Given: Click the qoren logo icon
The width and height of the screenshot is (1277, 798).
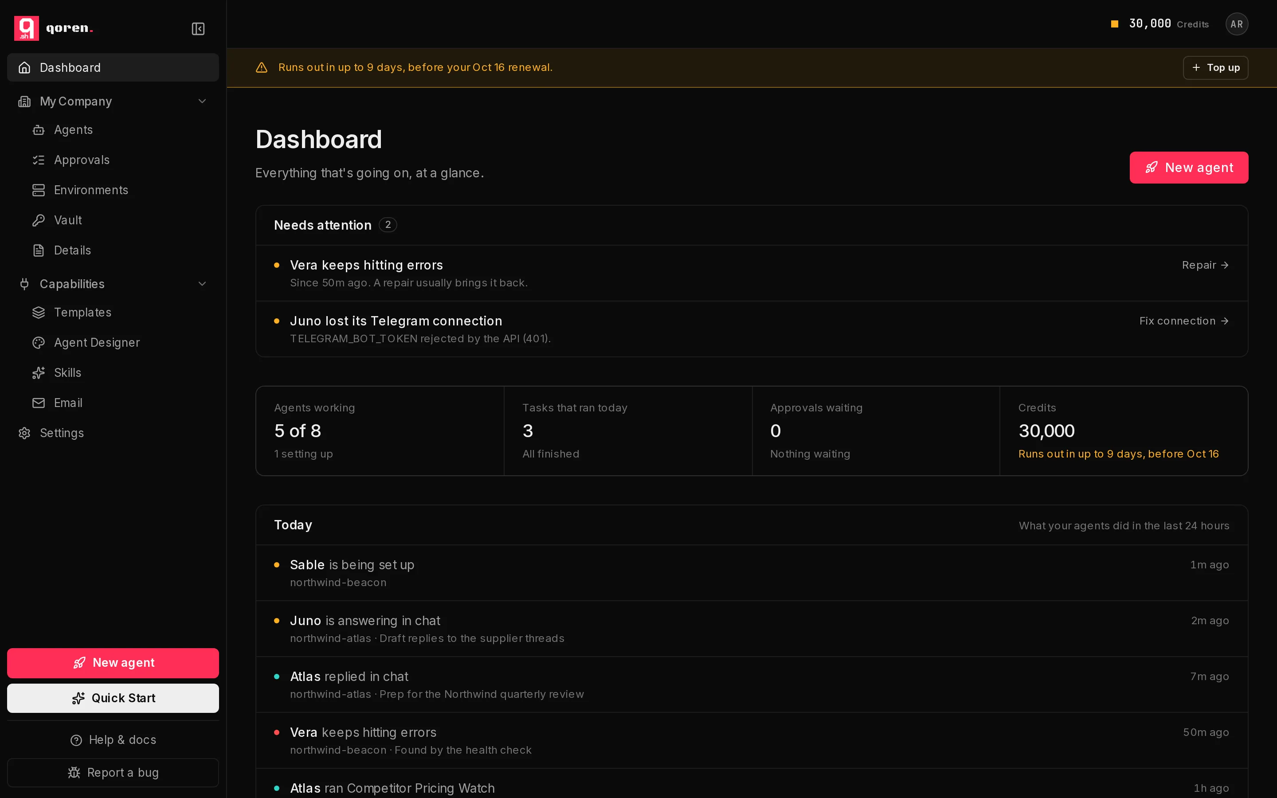Looking at the screenshot, I should [27, 28].
